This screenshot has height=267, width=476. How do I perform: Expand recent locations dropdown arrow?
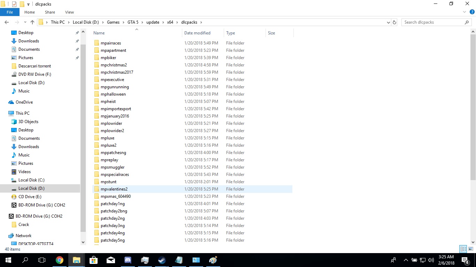pyautogui.click(x=24, y=22)
